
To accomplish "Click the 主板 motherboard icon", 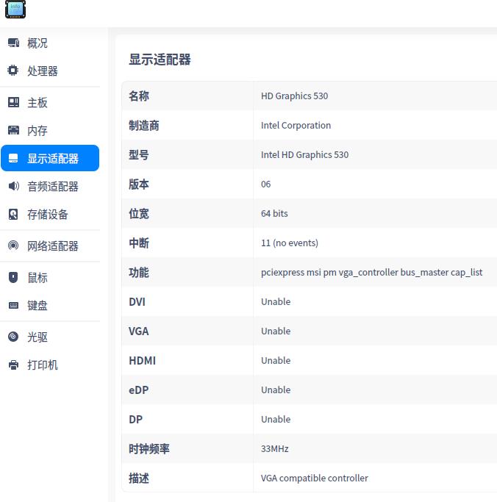I will point(13,102).
